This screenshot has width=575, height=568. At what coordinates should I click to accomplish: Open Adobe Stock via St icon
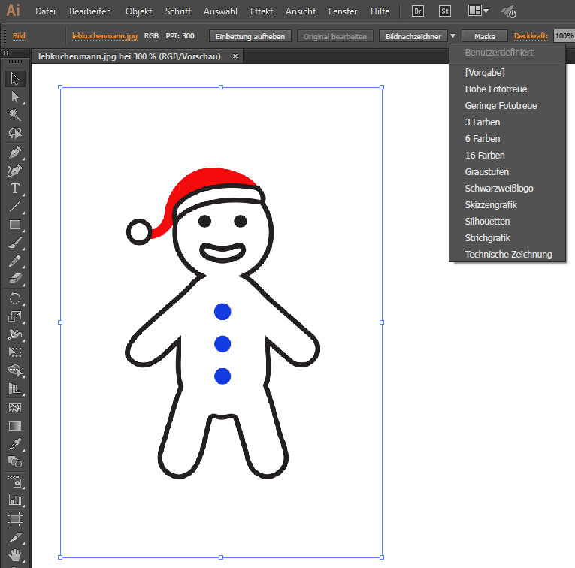[x=445, y=11]
